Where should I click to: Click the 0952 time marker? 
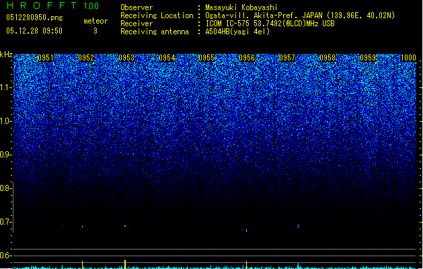[x=86, y=58]
